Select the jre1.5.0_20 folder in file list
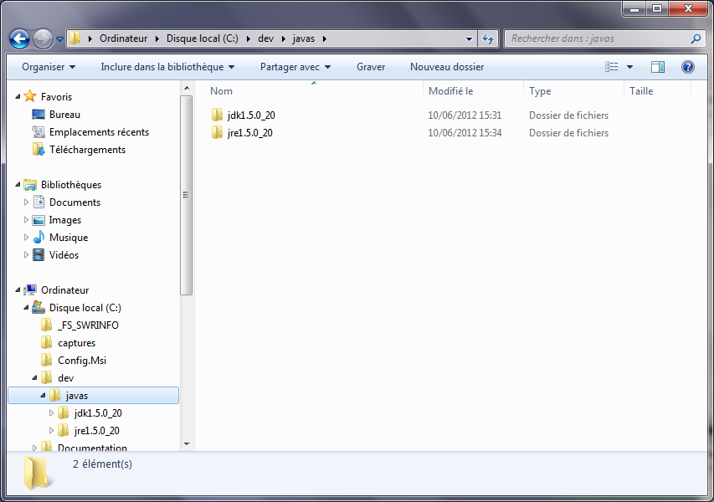 click(x=249, y=133)
